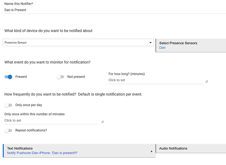Image resolution: width=226 pixels, height=165 pixels.
Task: Click the 'Repeat notifications?' label text
Action: pyautogui.click(x=31, y=130)
